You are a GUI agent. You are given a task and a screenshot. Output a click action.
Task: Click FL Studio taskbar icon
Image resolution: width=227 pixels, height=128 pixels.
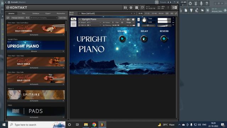[103, 125]
